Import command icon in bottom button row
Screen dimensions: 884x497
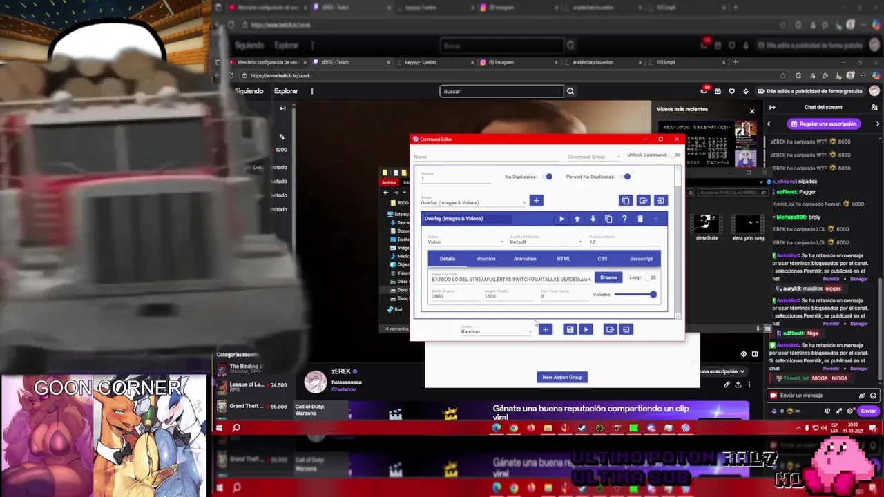(x=626, y=329)
